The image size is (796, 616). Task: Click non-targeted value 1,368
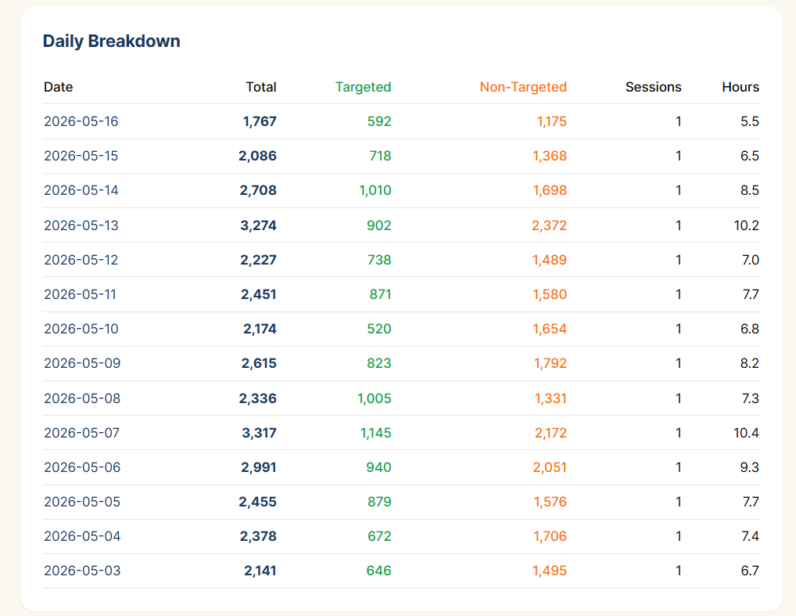pos(550,156)
